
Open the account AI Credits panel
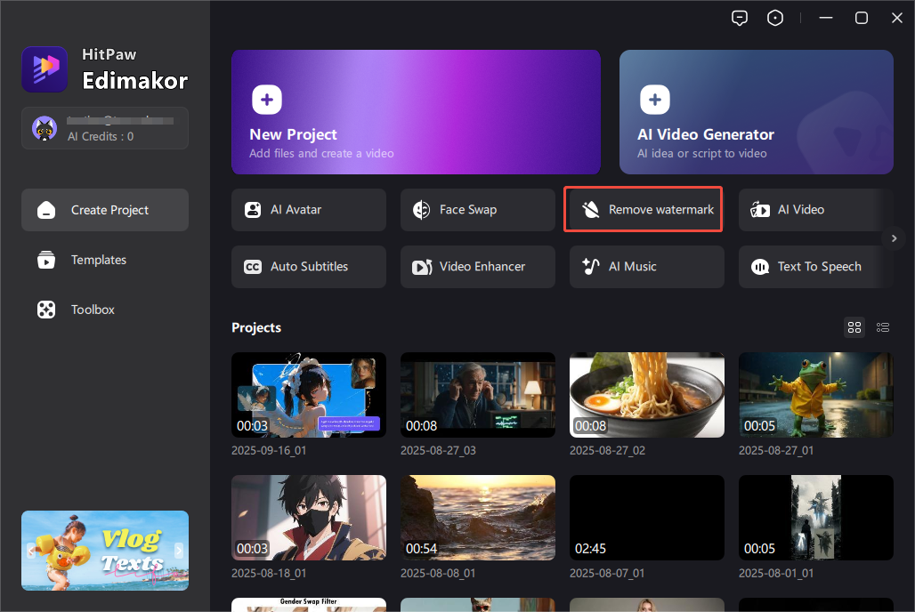[105, 128]
